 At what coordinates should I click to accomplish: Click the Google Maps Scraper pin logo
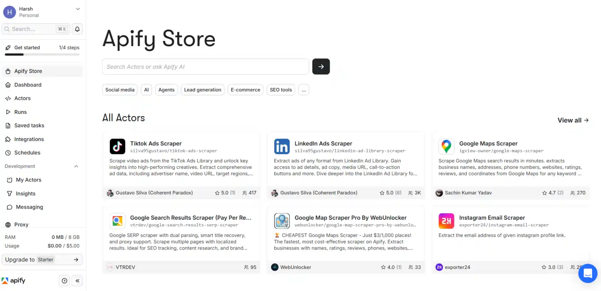[x=446, y=146]
